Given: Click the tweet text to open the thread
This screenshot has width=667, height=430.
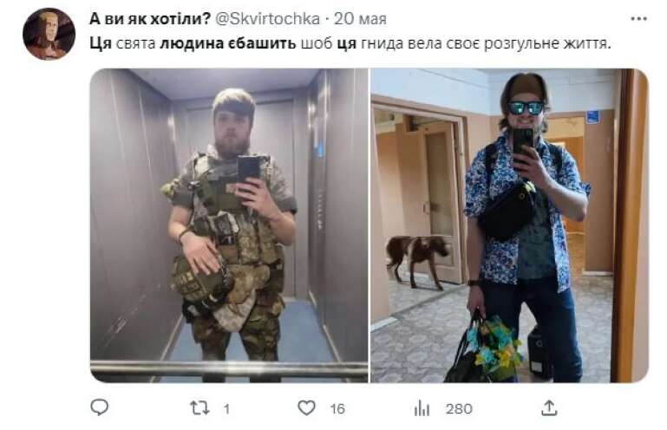Looking at the screenshot, I should pos(350,44).
